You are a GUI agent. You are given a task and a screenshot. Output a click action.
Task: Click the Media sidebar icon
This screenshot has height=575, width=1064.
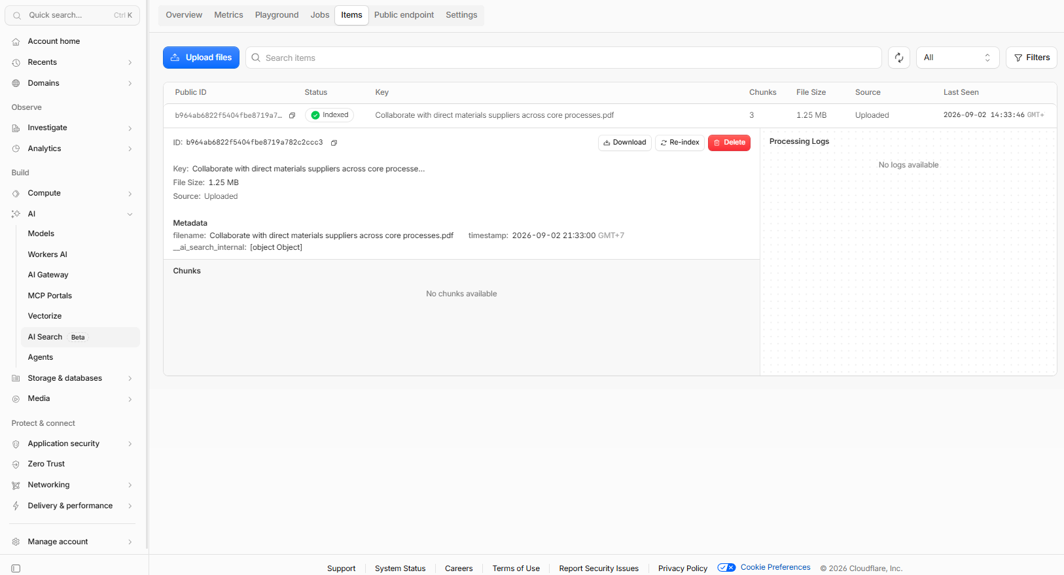pos(16,399)
